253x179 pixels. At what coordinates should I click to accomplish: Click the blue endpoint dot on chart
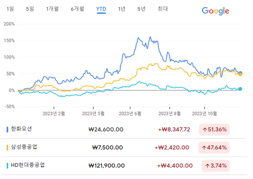click(x=240, y=73)
